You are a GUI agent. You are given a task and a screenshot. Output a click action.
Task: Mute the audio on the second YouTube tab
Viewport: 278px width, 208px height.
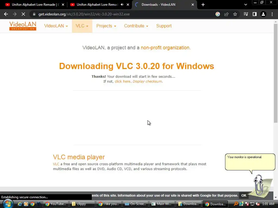[122, 5]
